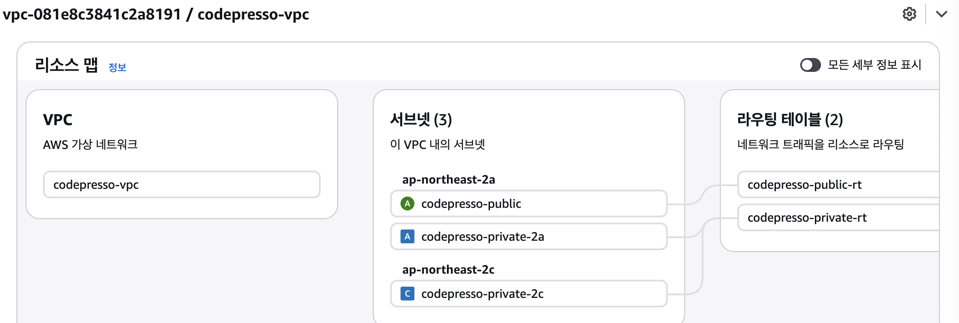
Task: Click the 라우팅 테이블 (2) panel heading
Action: click(790, 119)
